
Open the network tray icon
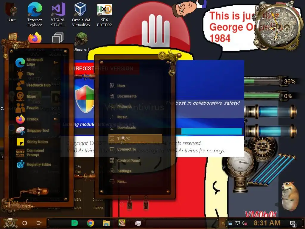237,223
